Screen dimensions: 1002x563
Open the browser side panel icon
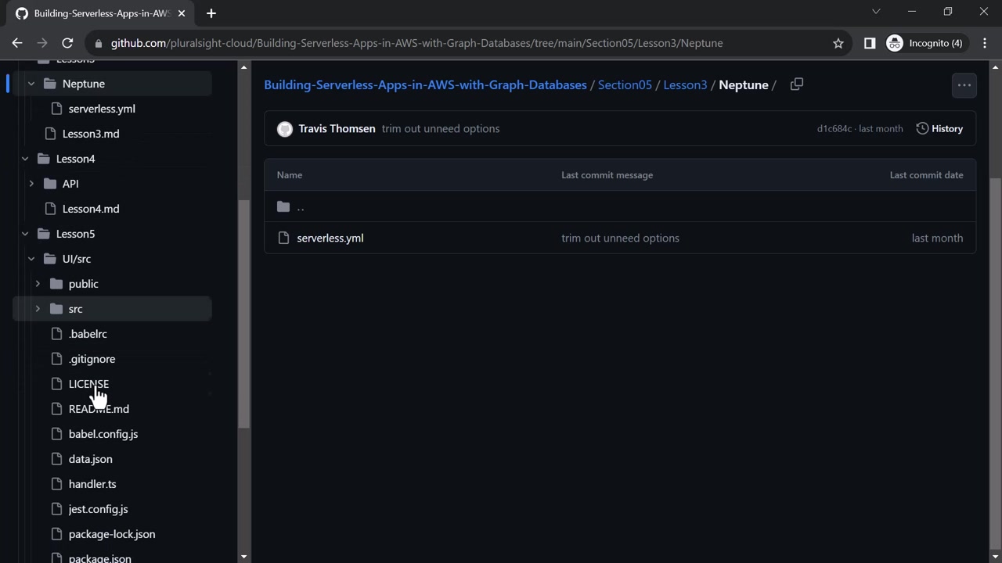870,43
